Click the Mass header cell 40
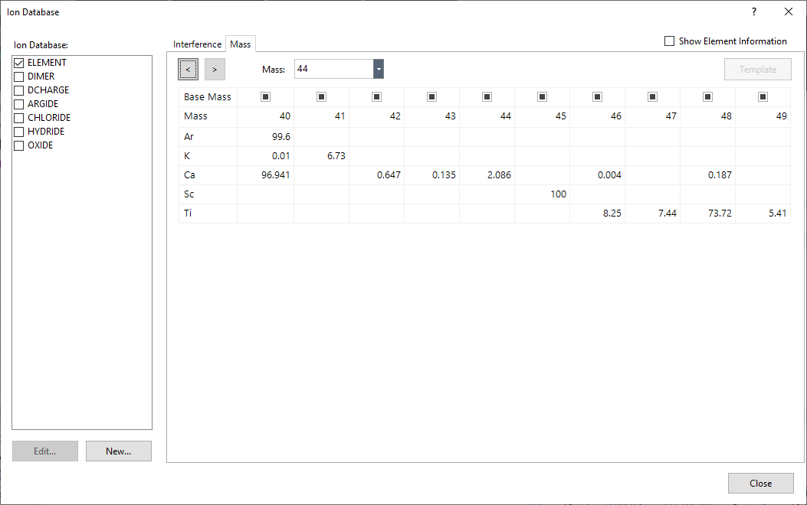This screenshot has height=505, width=807. pos(266,116)
